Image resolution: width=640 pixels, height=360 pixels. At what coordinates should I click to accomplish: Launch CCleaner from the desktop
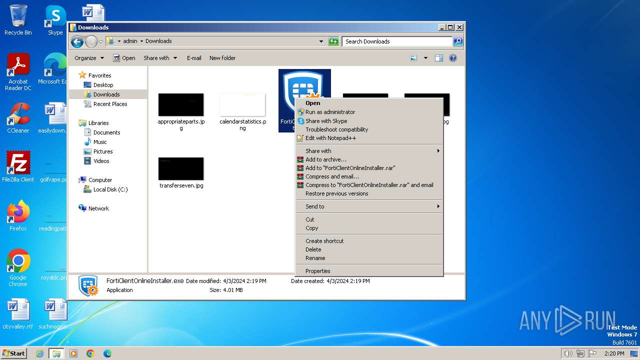pos(18,118)
